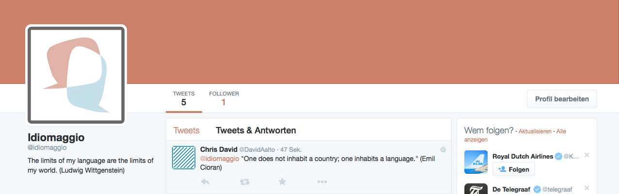This screenshot has height=194, width=619.
Task: Follow Royal Dutch Airlines with Folgen button
Action: [514, 169]
